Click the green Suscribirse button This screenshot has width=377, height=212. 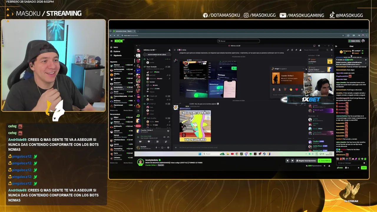(325, 161)
